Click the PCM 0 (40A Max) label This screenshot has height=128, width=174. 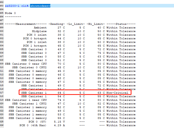tap(33, 125)
